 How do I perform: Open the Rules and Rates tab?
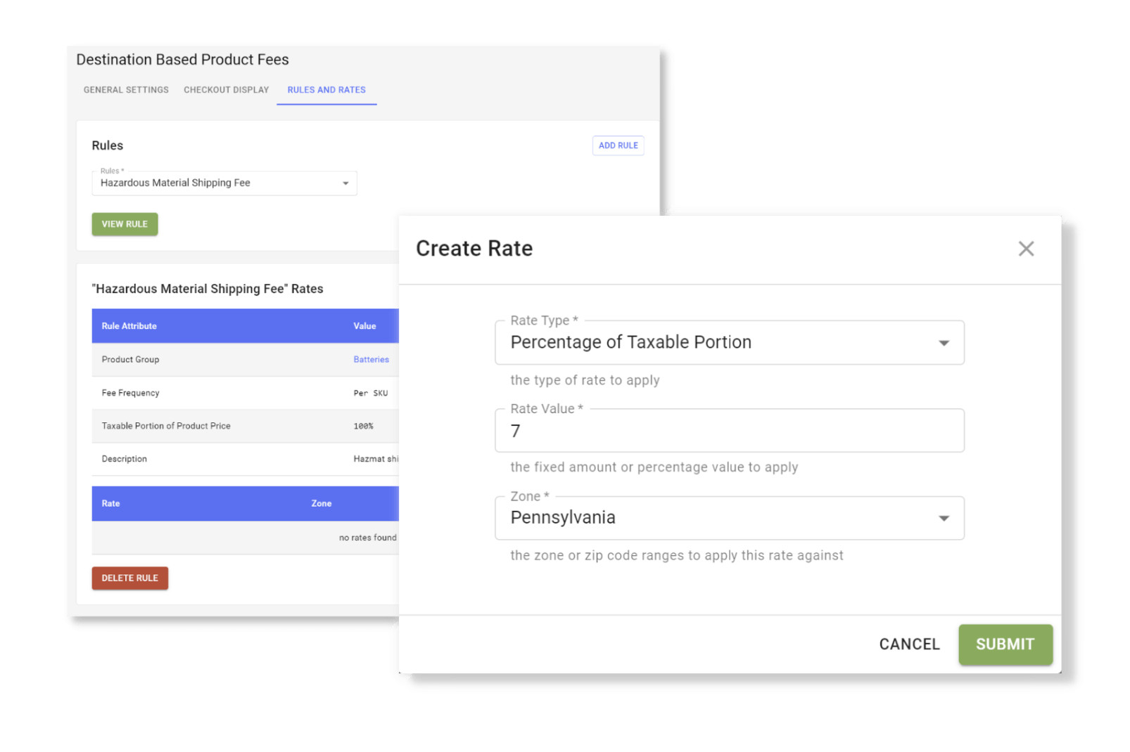[x=326, y=89]
